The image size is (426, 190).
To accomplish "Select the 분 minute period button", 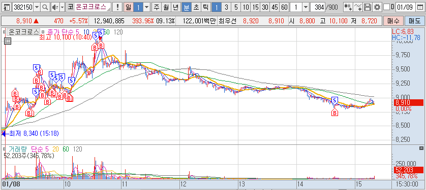I will click(186, 7).
